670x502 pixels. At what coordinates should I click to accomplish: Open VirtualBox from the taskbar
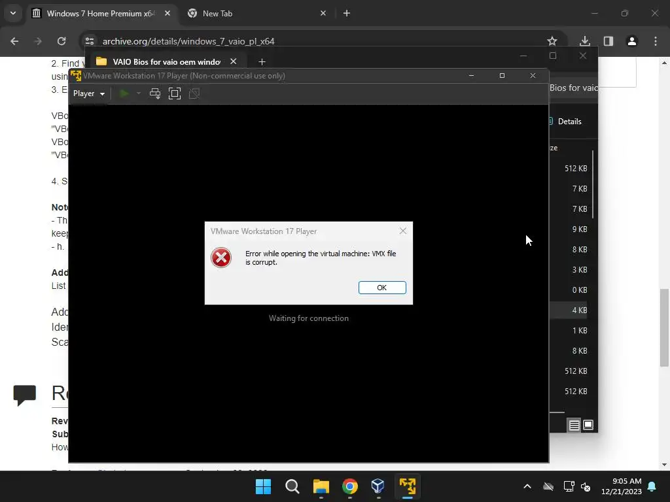point(379,486)
